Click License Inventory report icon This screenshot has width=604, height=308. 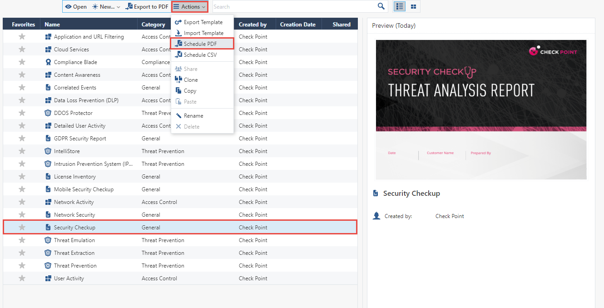click(x=48, y=177)
